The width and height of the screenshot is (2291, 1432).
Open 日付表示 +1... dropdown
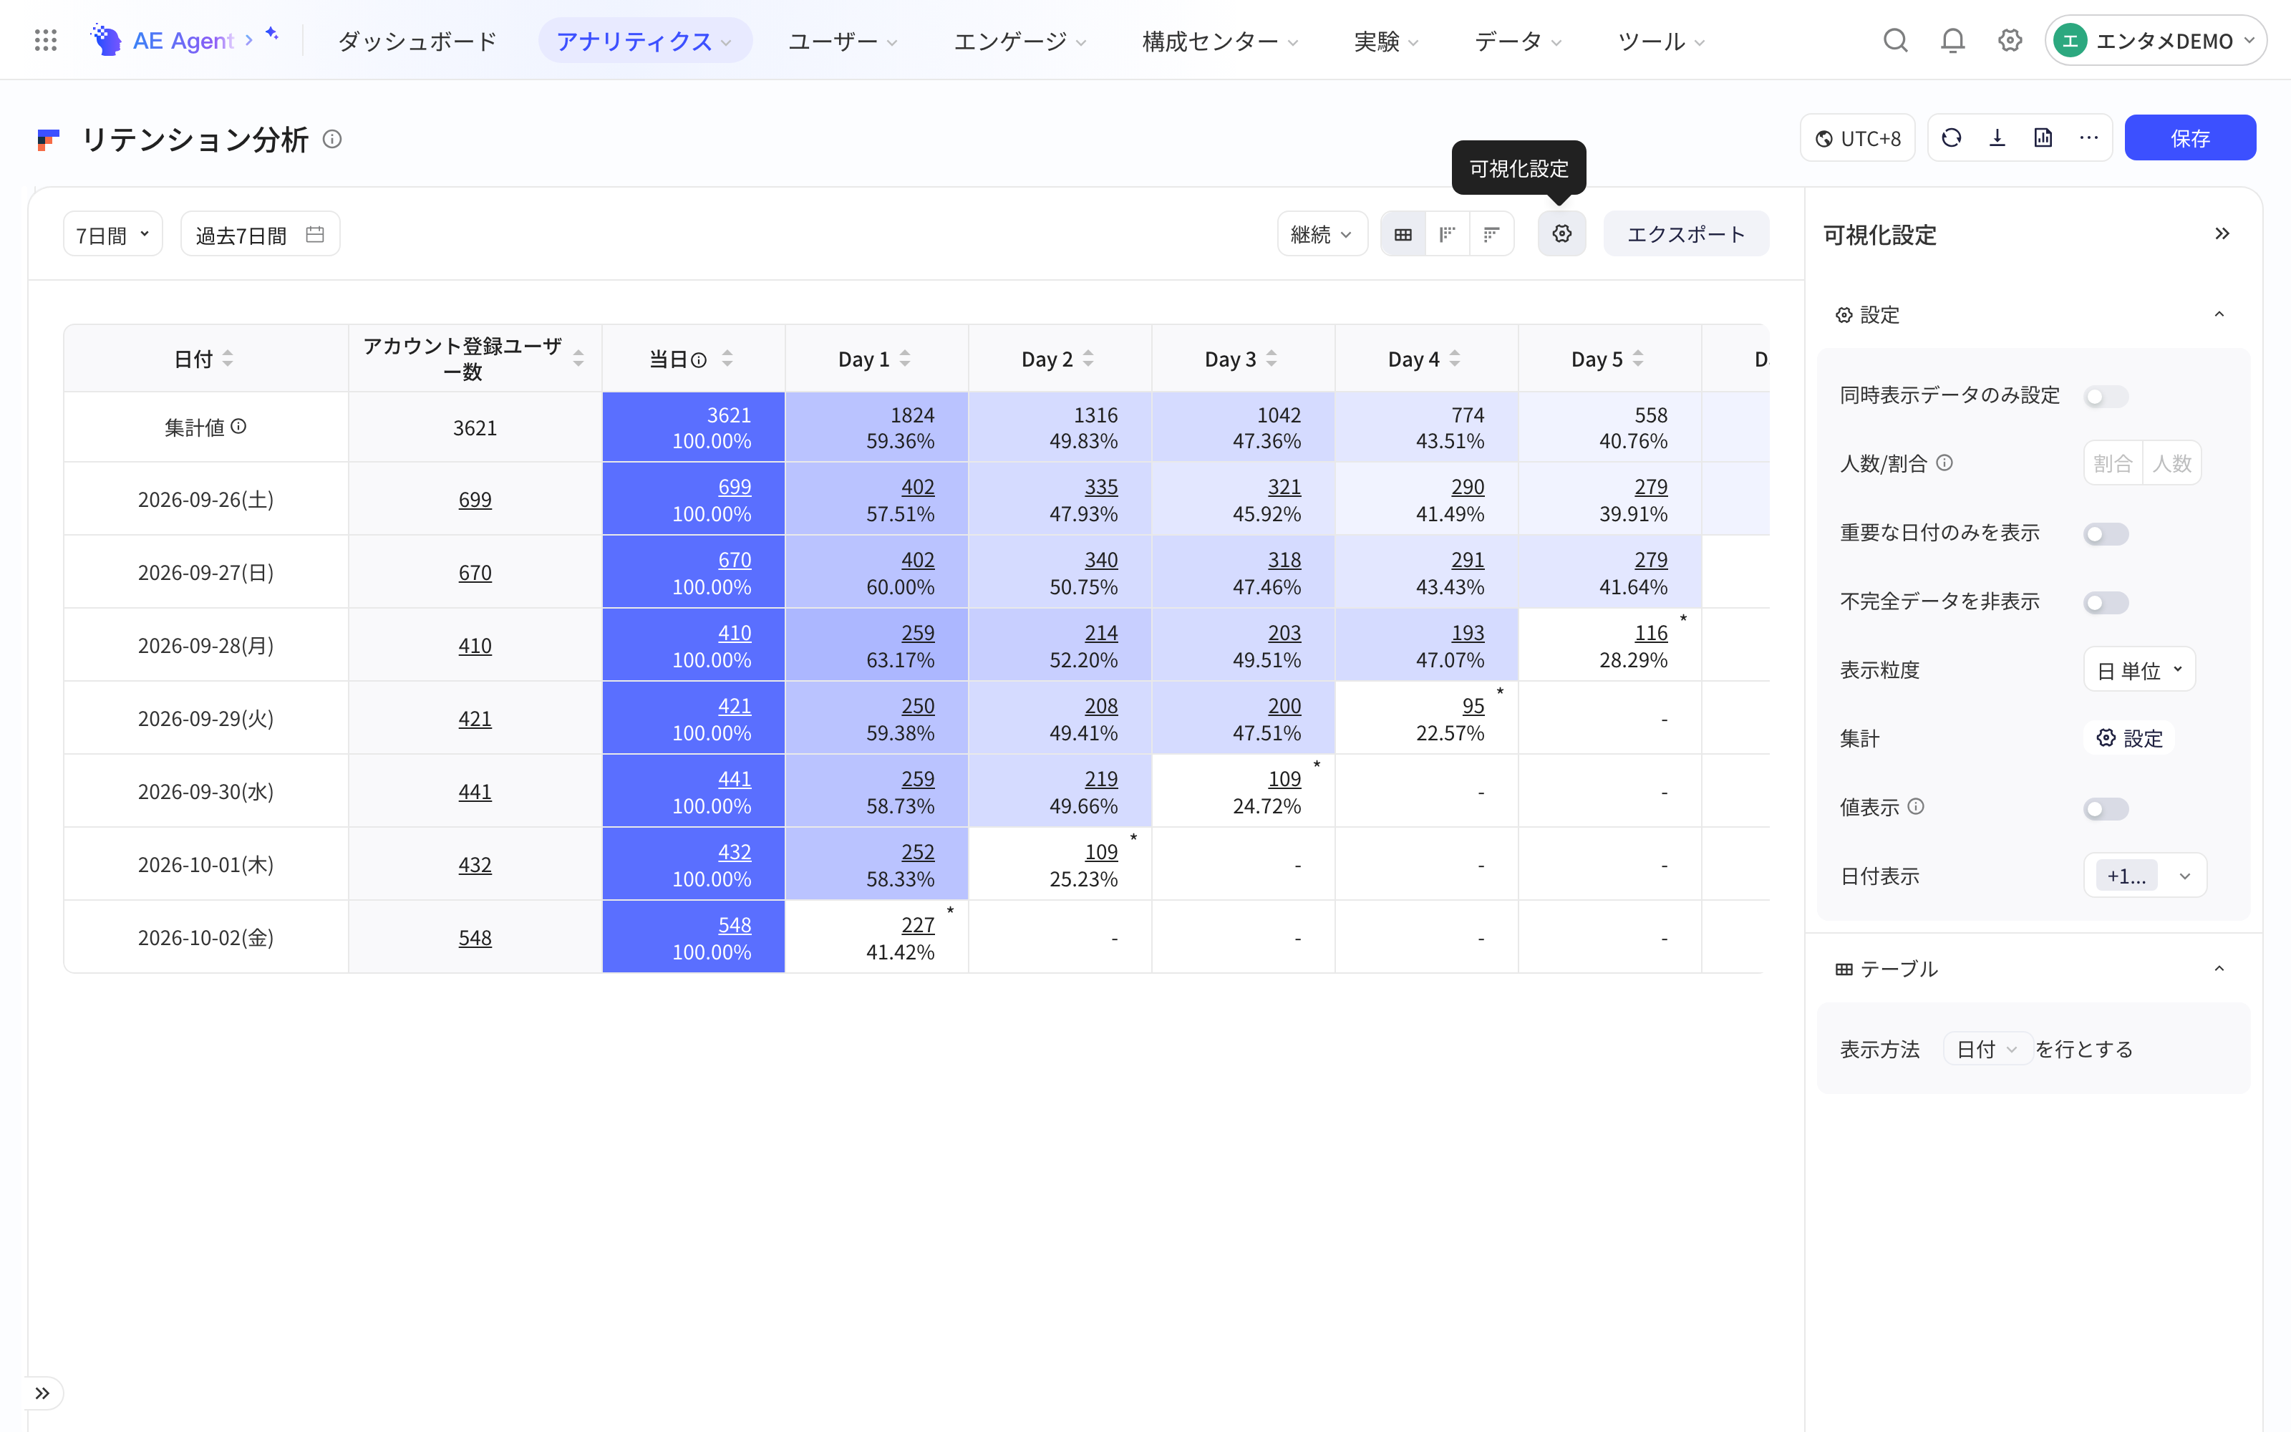[2144, 876]
